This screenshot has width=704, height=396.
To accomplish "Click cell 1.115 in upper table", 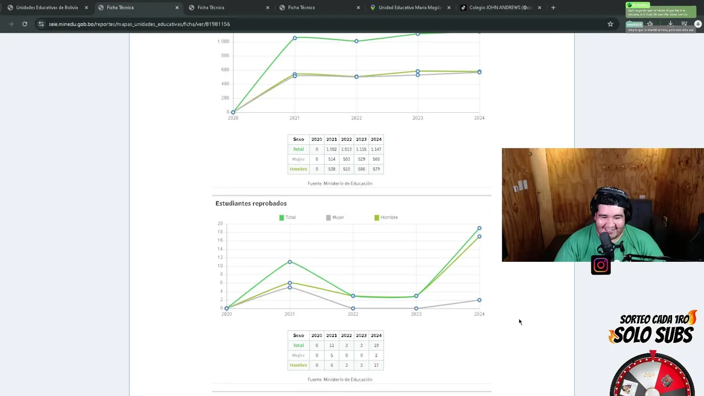I will tap(361, 149).
